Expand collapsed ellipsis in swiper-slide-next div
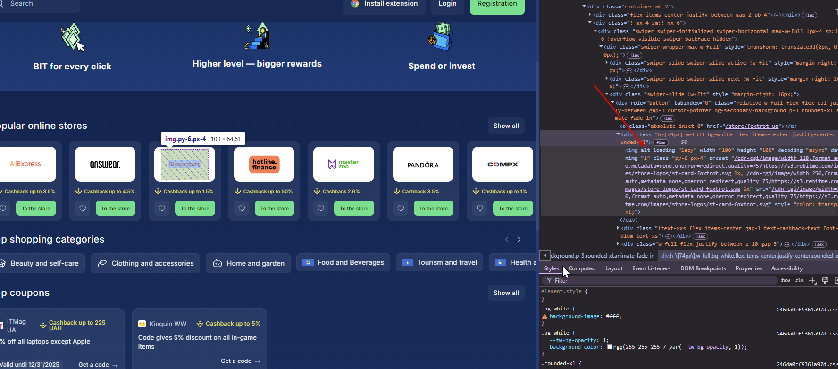 (626, 87)
